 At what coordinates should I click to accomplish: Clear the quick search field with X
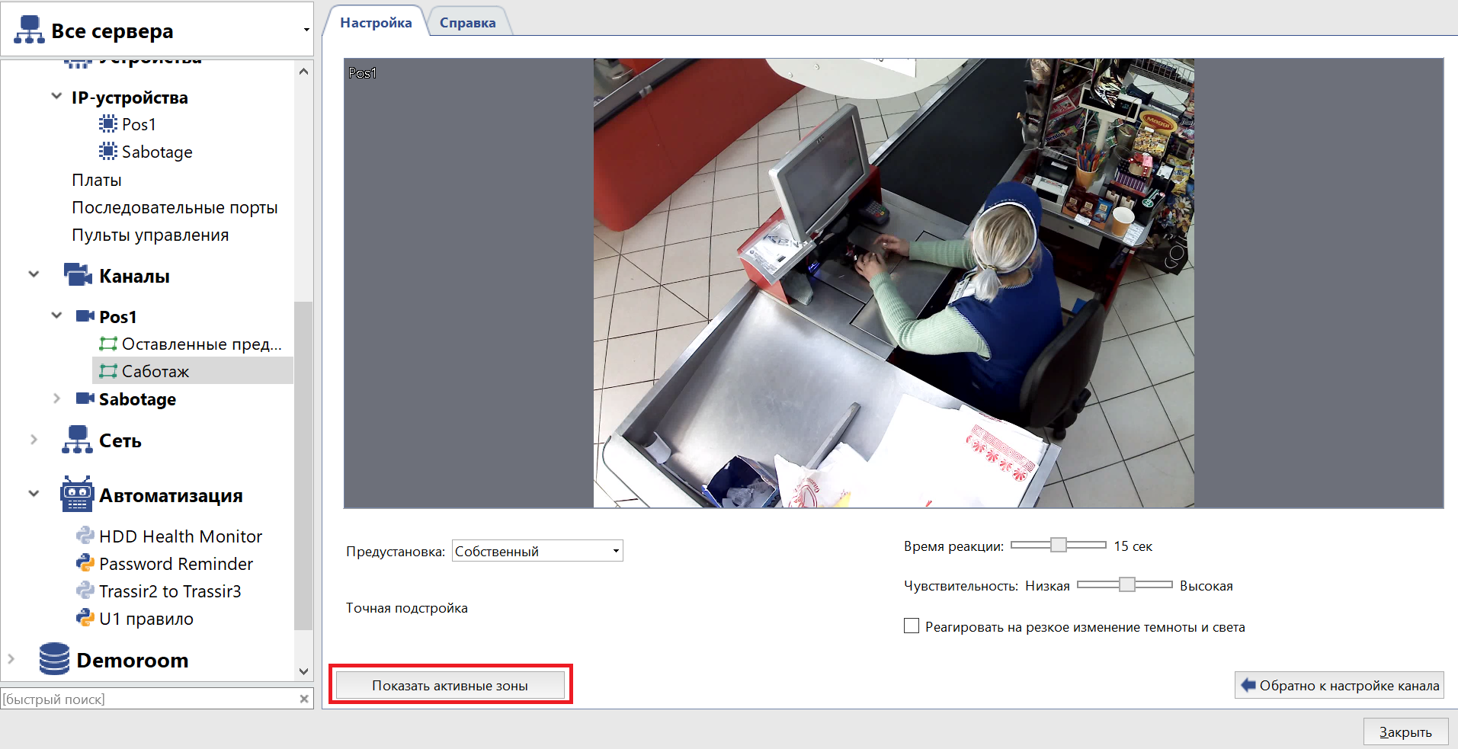[304, 699]
